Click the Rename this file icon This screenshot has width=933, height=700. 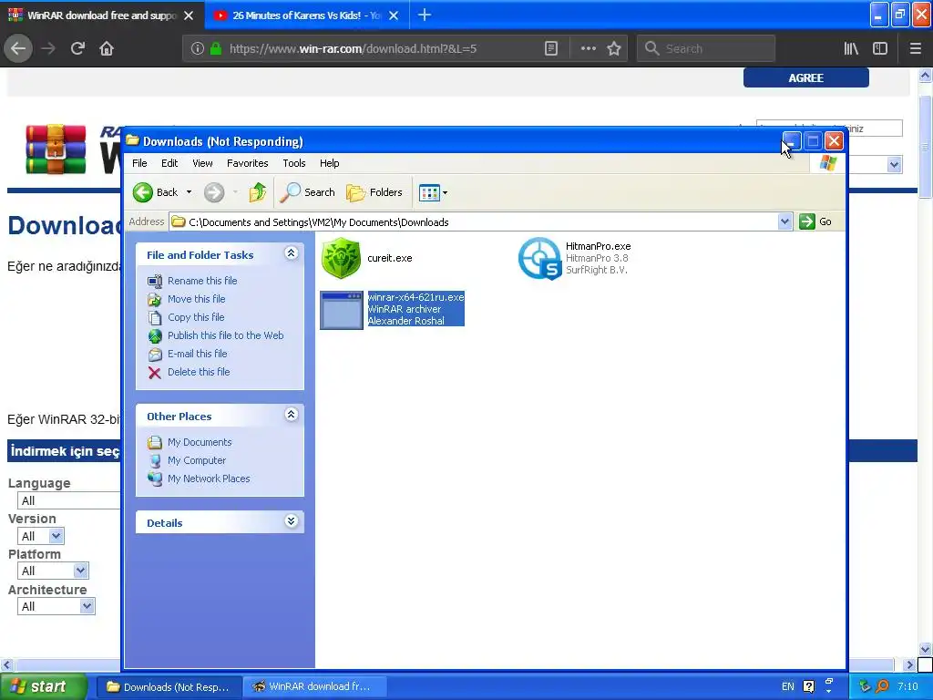pos(155,281)
